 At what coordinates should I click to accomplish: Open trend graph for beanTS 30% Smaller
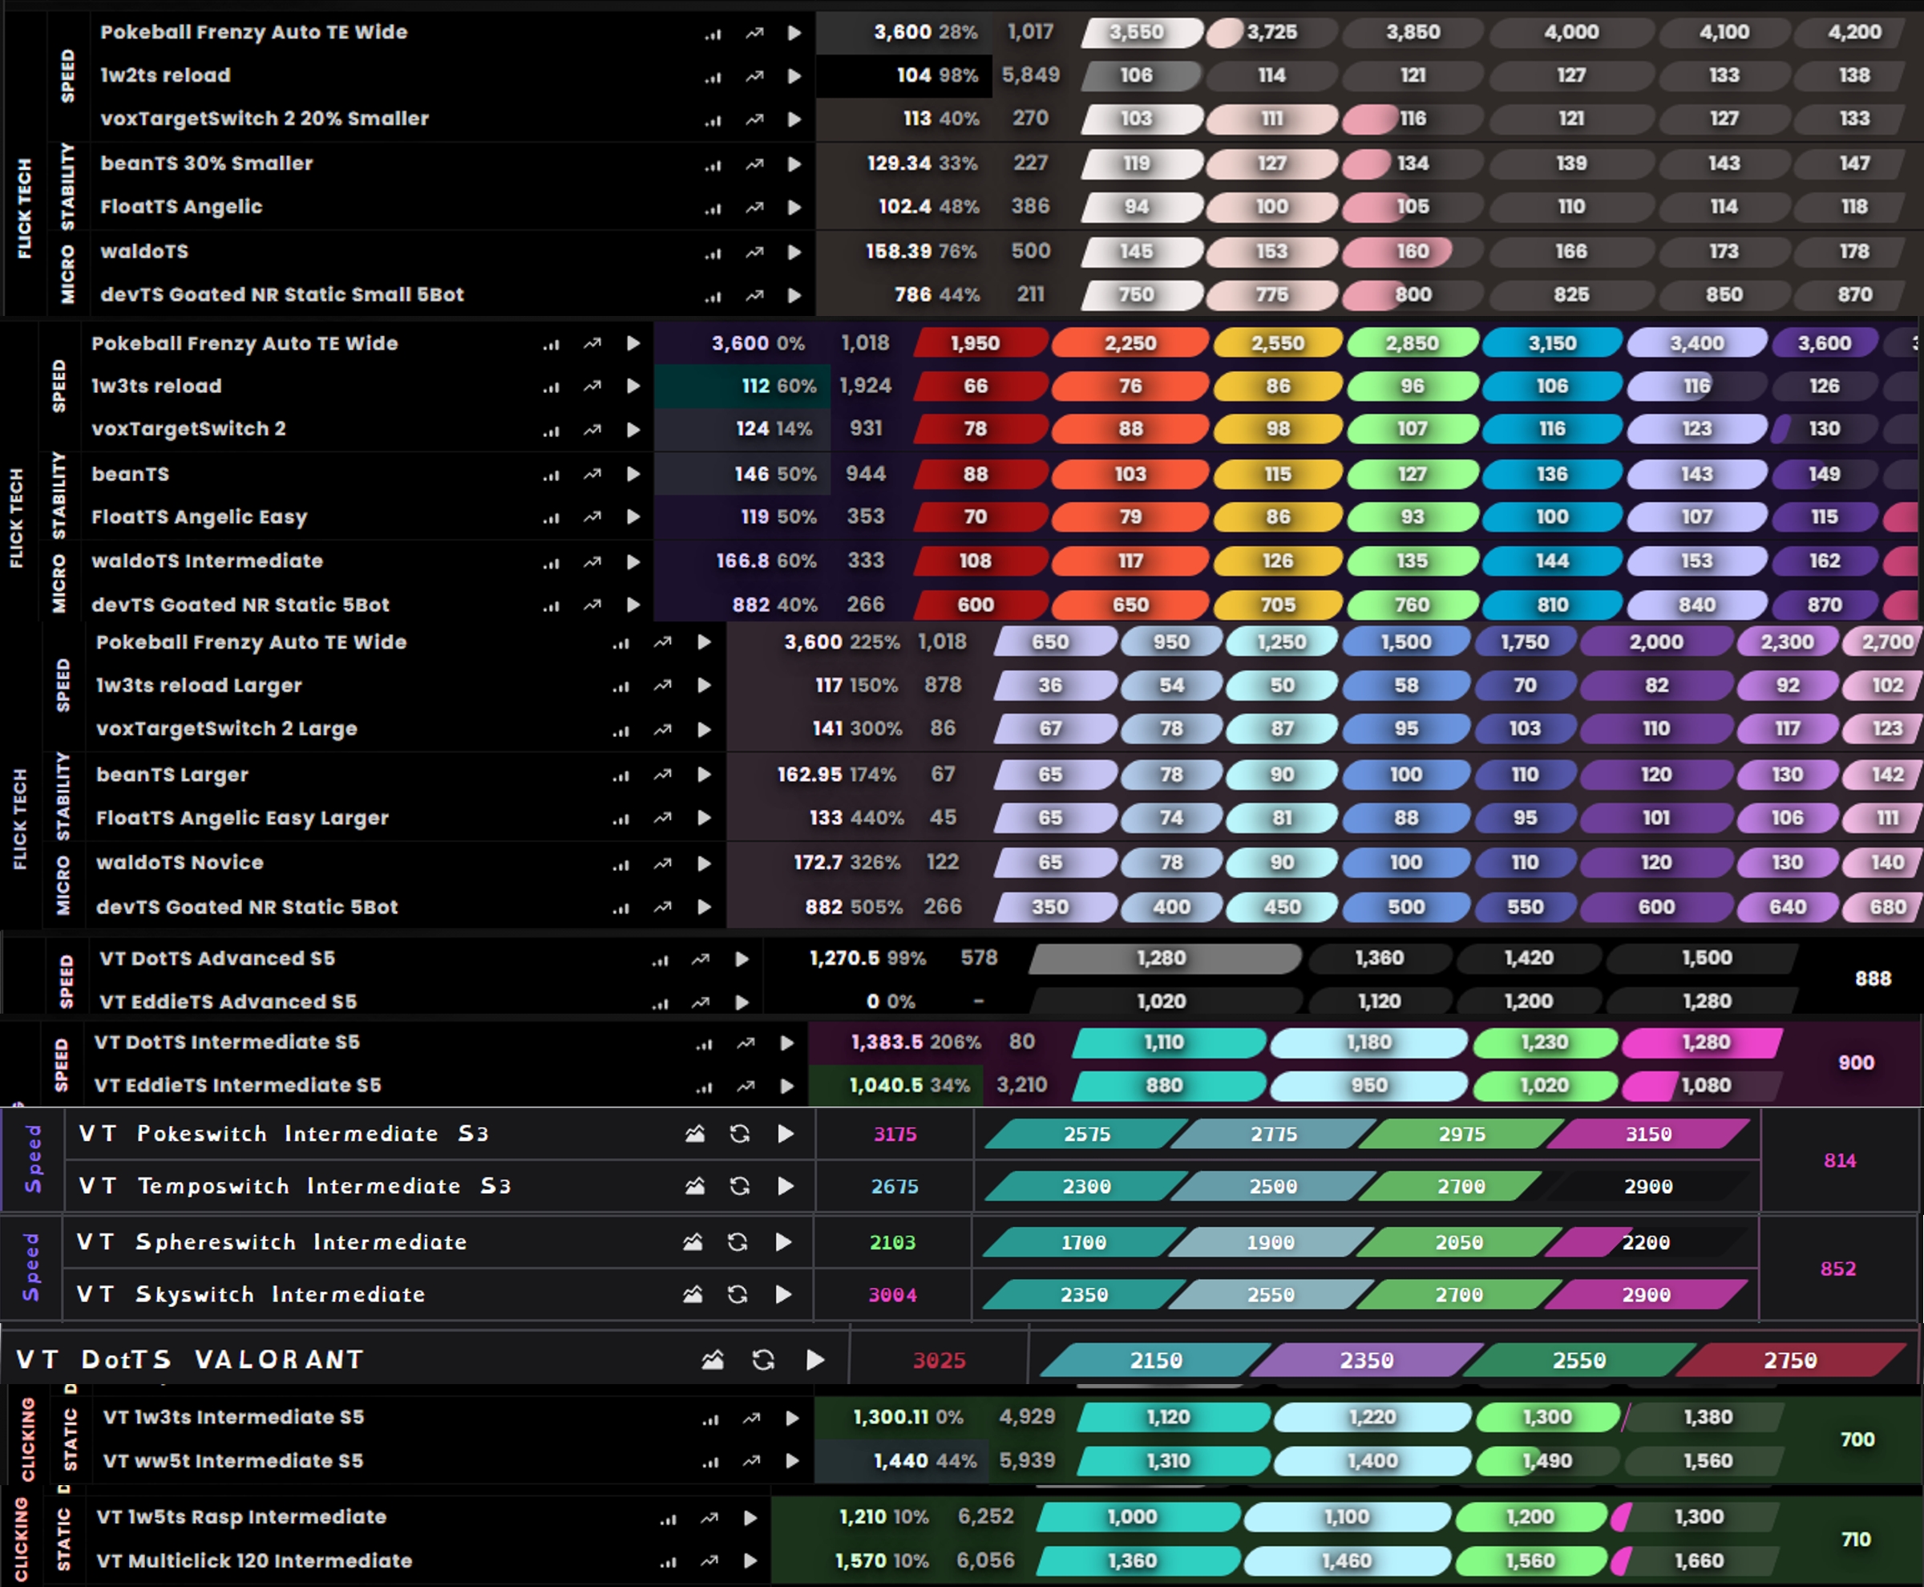tap(754, 164)
